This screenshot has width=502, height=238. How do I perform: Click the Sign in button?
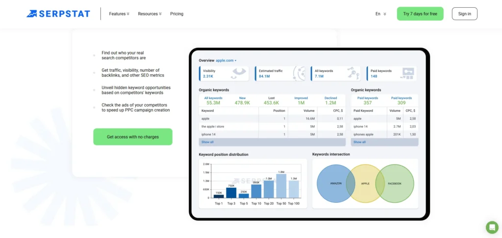point(465,14)
